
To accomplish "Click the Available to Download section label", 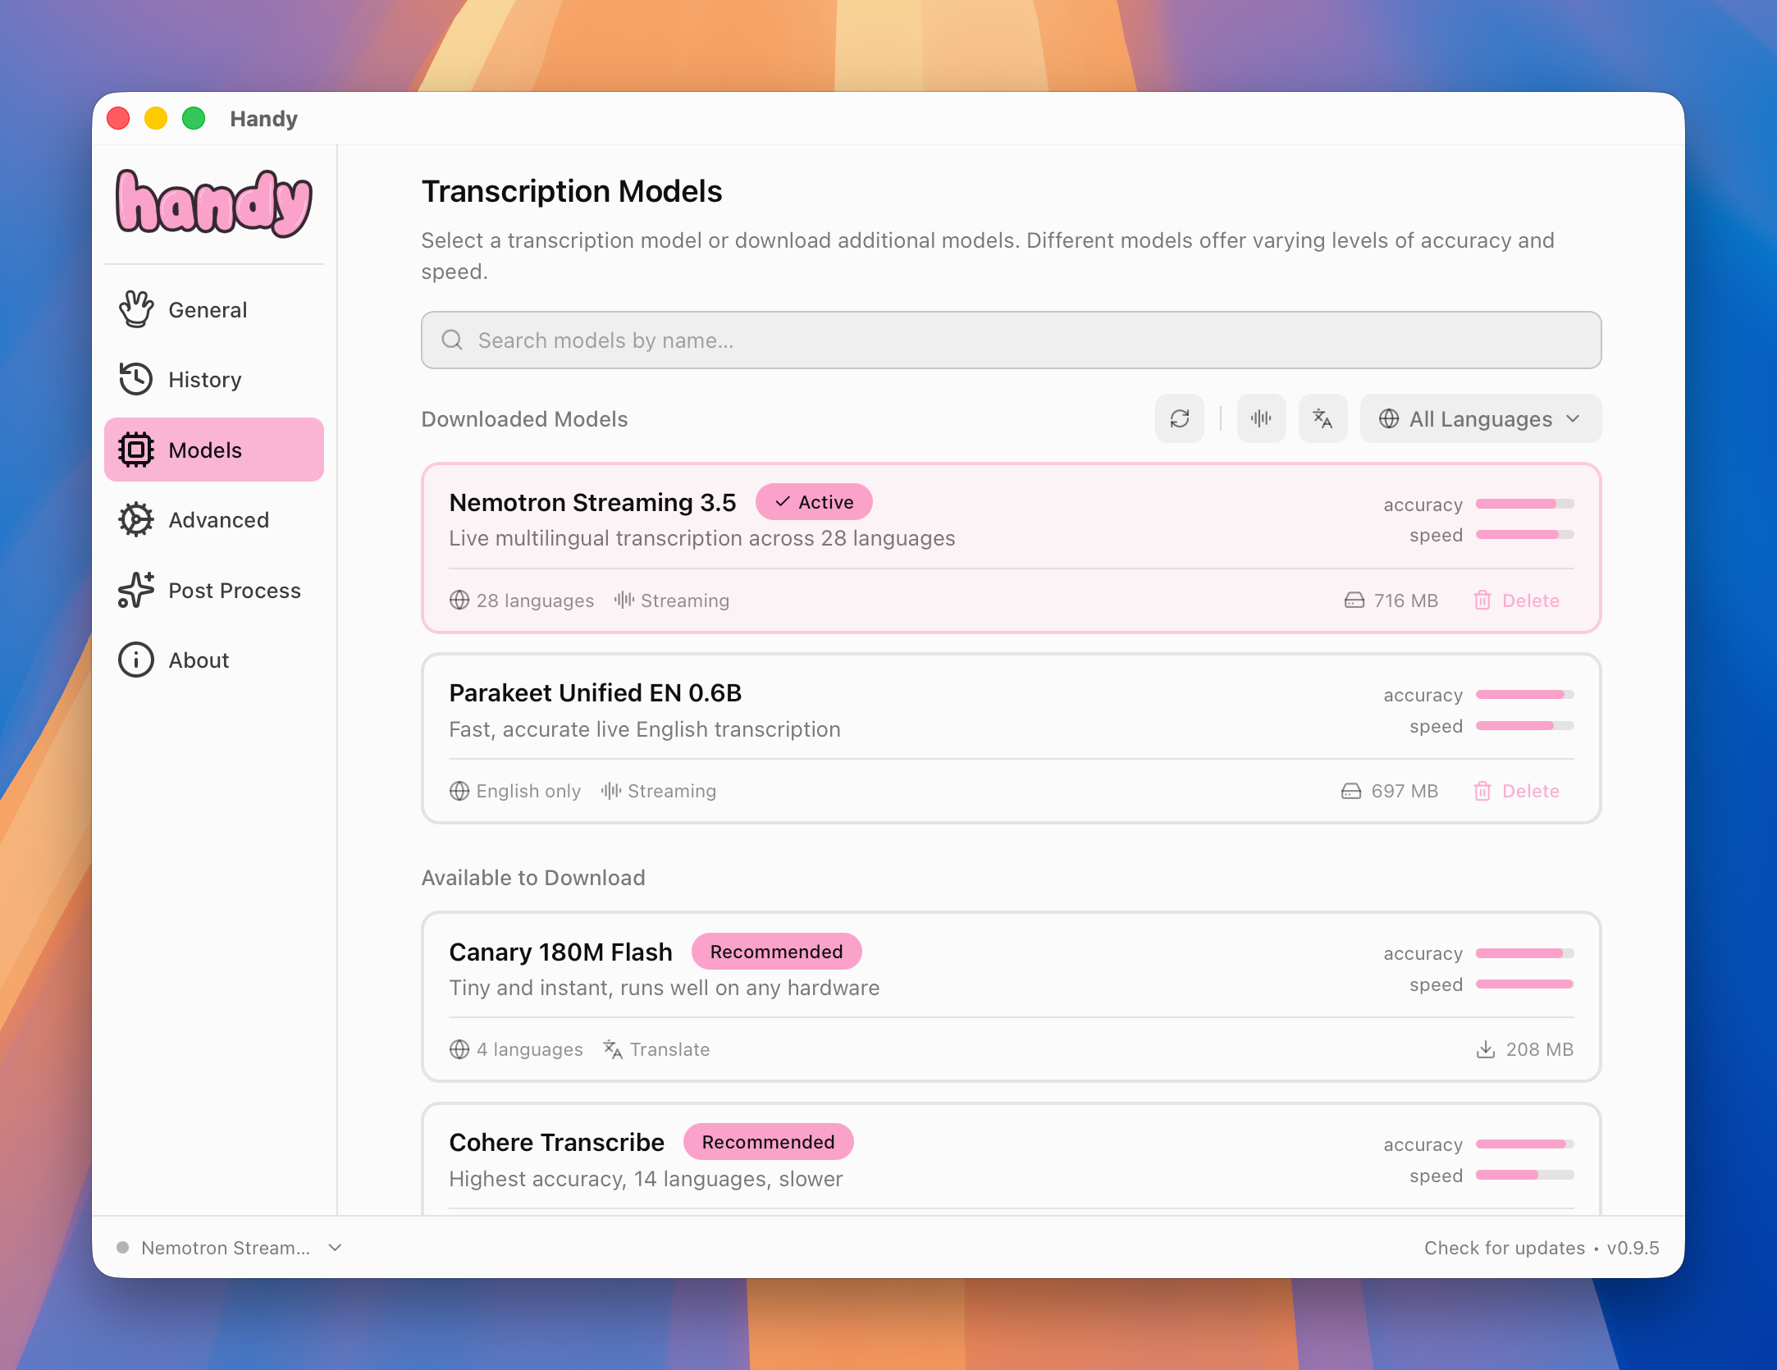I will tap(533, 878).
